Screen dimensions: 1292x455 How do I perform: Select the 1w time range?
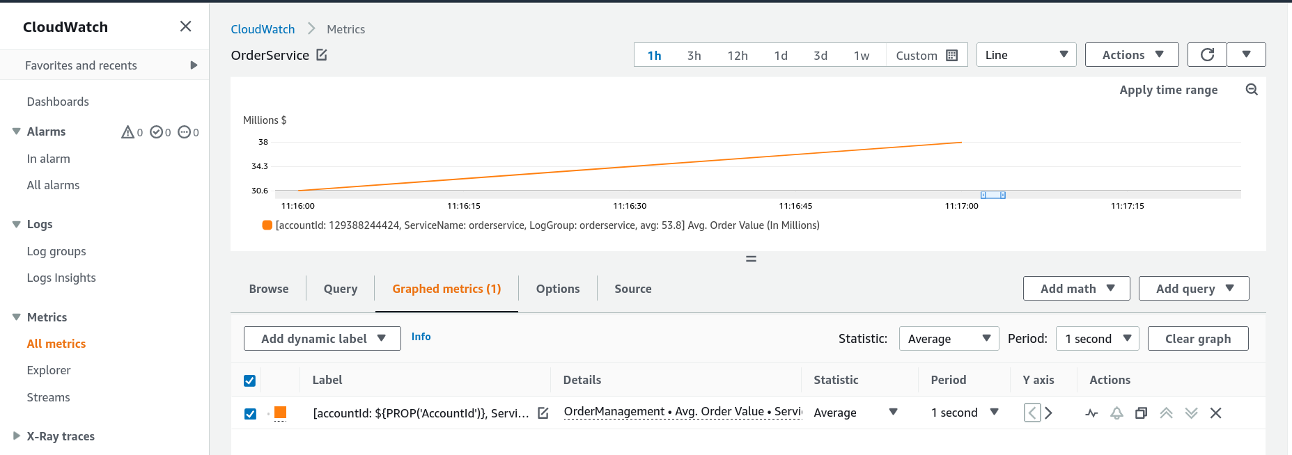(x=862, y=56)
